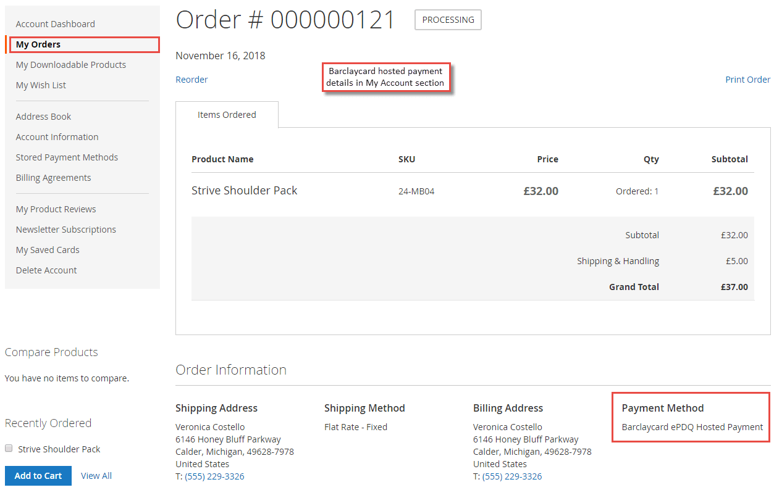Switch to the Items Ordered tab

[227, 114]
